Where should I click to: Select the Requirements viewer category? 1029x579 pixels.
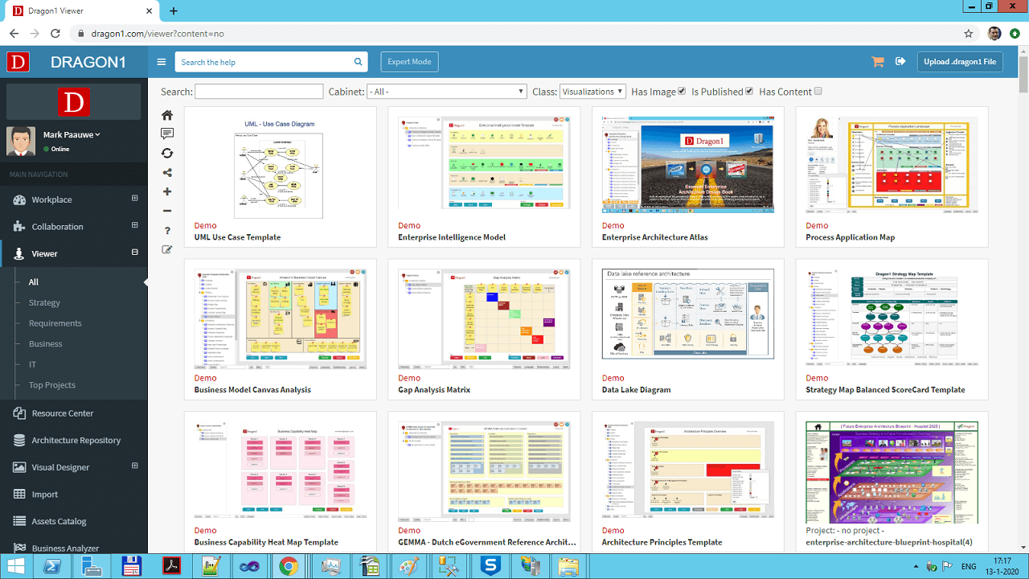55,323
